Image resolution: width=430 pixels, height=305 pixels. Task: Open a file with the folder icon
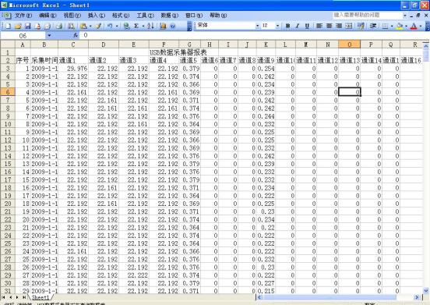(18, 26)
